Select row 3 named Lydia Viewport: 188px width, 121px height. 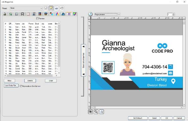click(x=31, y=32)
